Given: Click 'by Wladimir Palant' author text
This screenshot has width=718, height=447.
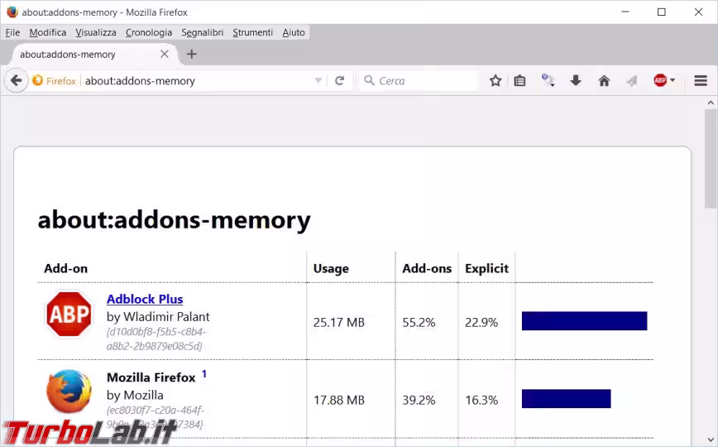Looking at the screenshot, I should click(x=158, y=317).
